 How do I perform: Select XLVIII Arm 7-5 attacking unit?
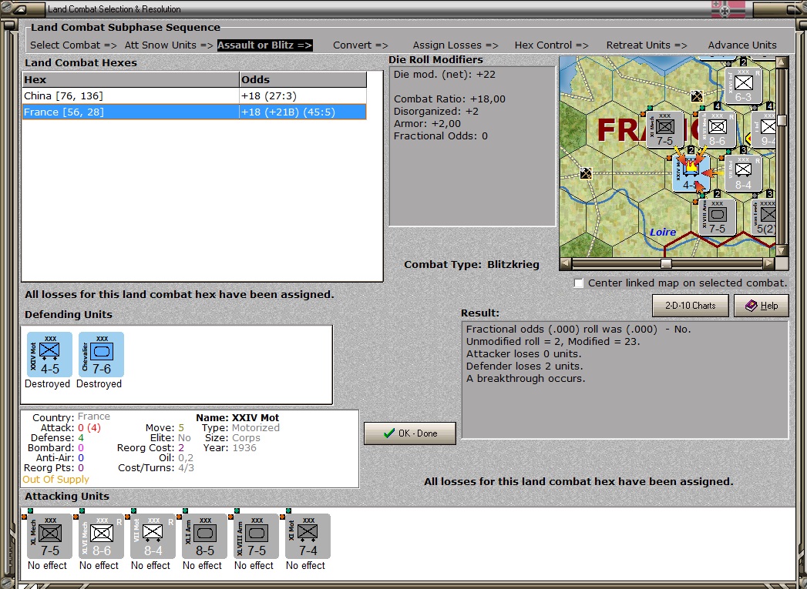click(x=256, y=536)
